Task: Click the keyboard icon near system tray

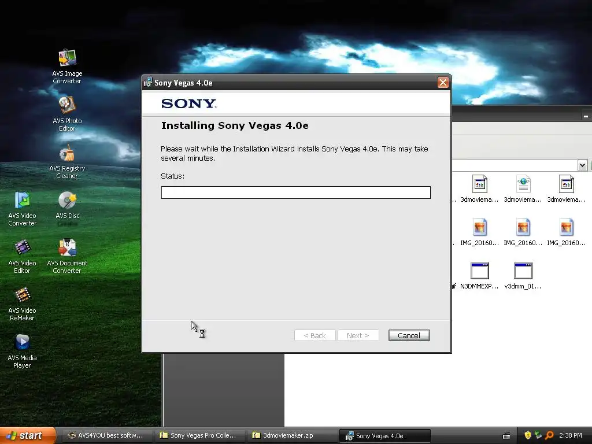Action: [506, 436]
